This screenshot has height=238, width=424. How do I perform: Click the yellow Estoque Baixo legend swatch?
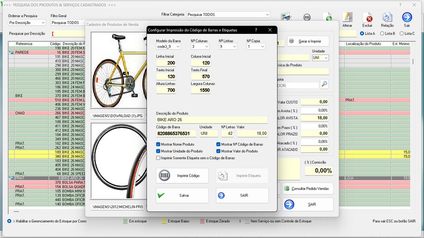point(164,221)
